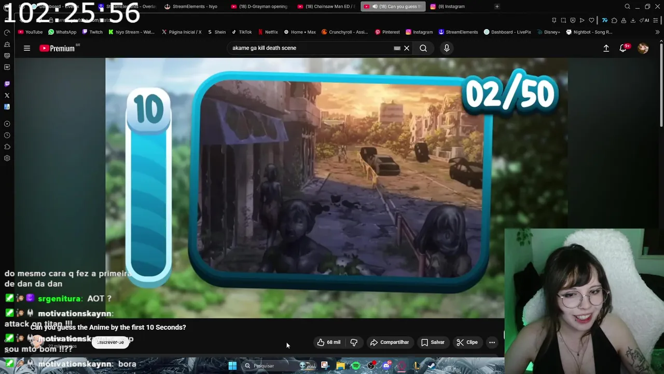This screenshot has width=664, height=374.
Task: Click the browser downloads toolbar icon
Action: pyautogui.click(x=633, y=20)
